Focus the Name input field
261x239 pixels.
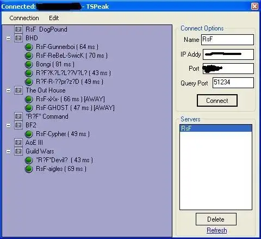point(227,40)
